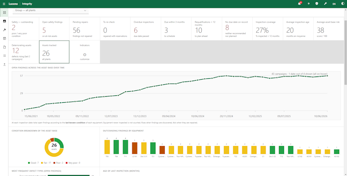Open the calendar planning sidebar icon
Viewport: 347px width, 176px height.
click(x=5, y=39)
